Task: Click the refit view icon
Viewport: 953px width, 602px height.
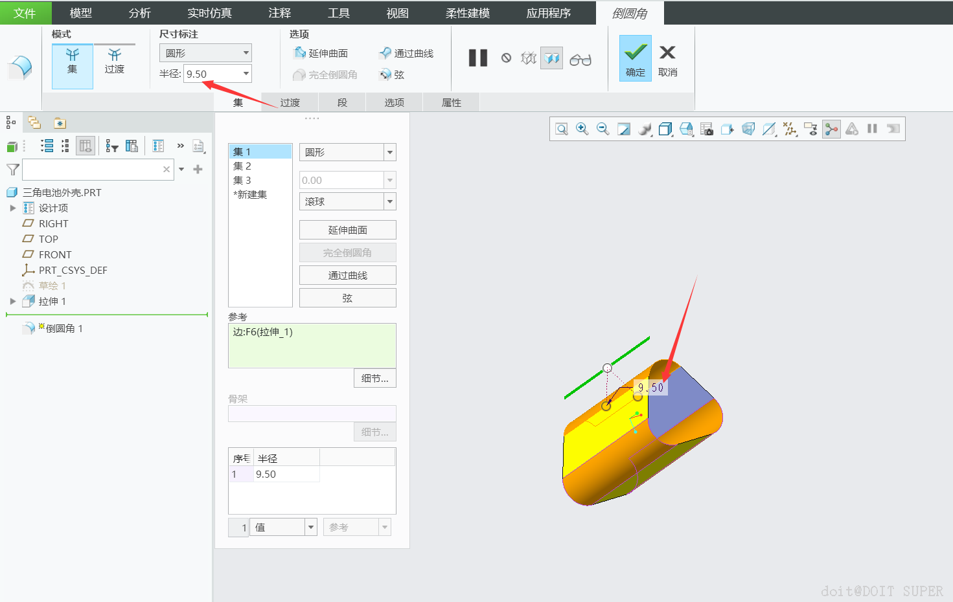Action: (x=562, y=129)
